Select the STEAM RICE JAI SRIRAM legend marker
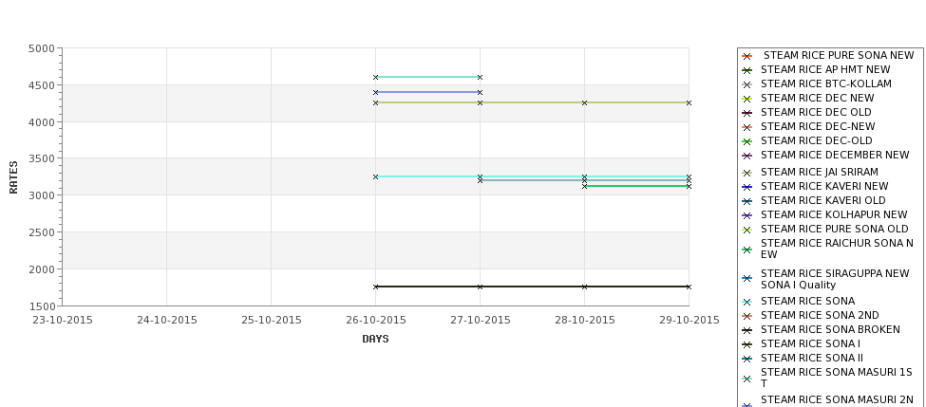 (x=746, y=173)
